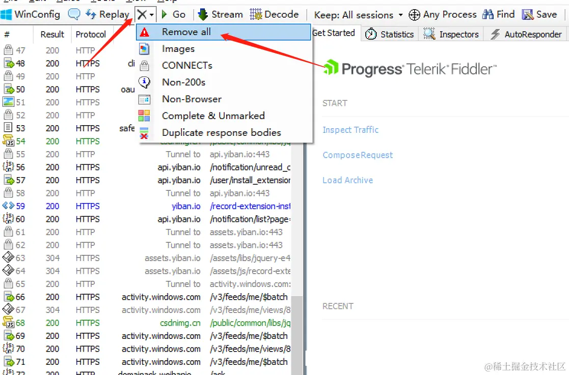Click the green arrow icon of session 71

tap(9, 362)
